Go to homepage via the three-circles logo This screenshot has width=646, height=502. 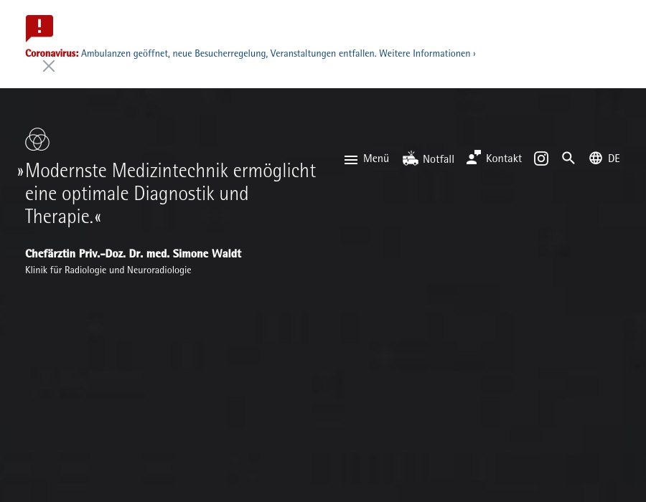(37, 139)
